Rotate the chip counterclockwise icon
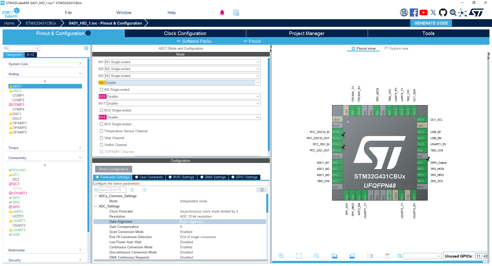 click(352, 256)
